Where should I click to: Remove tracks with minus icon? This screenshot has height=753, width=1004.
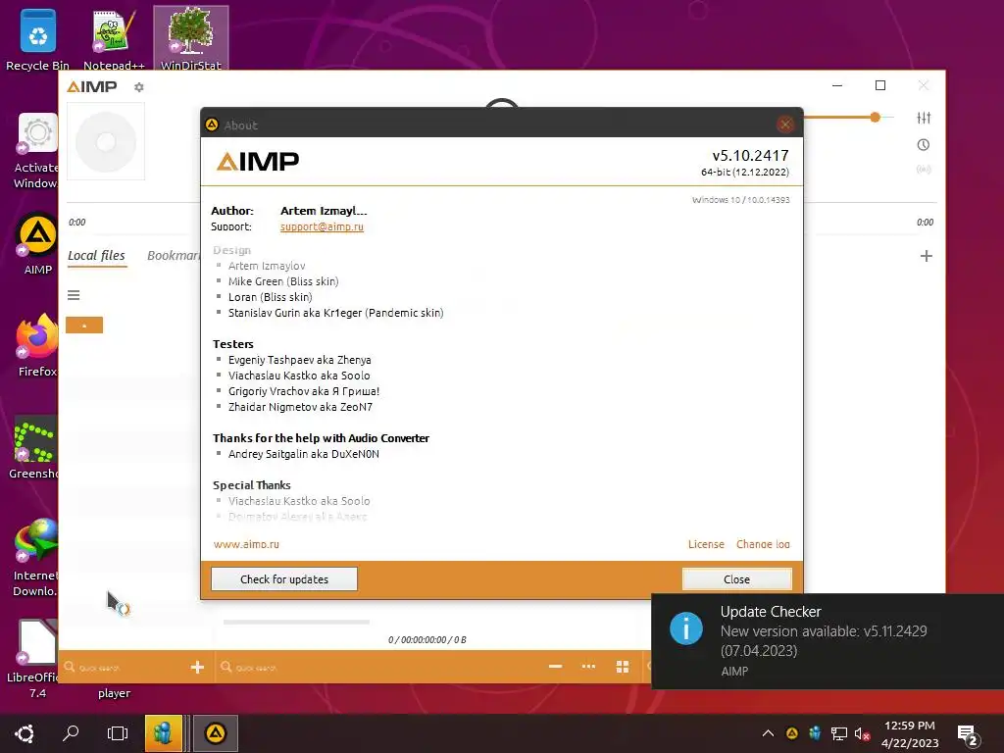click(x=555, y=667)
